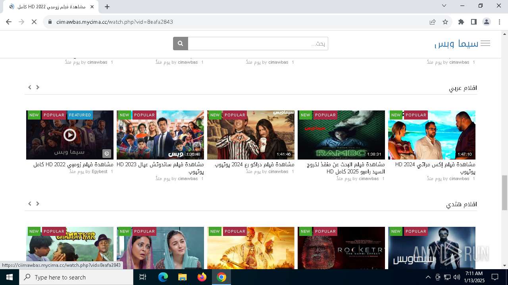
Task: Click the address bar URL
Action: point(115,22)
